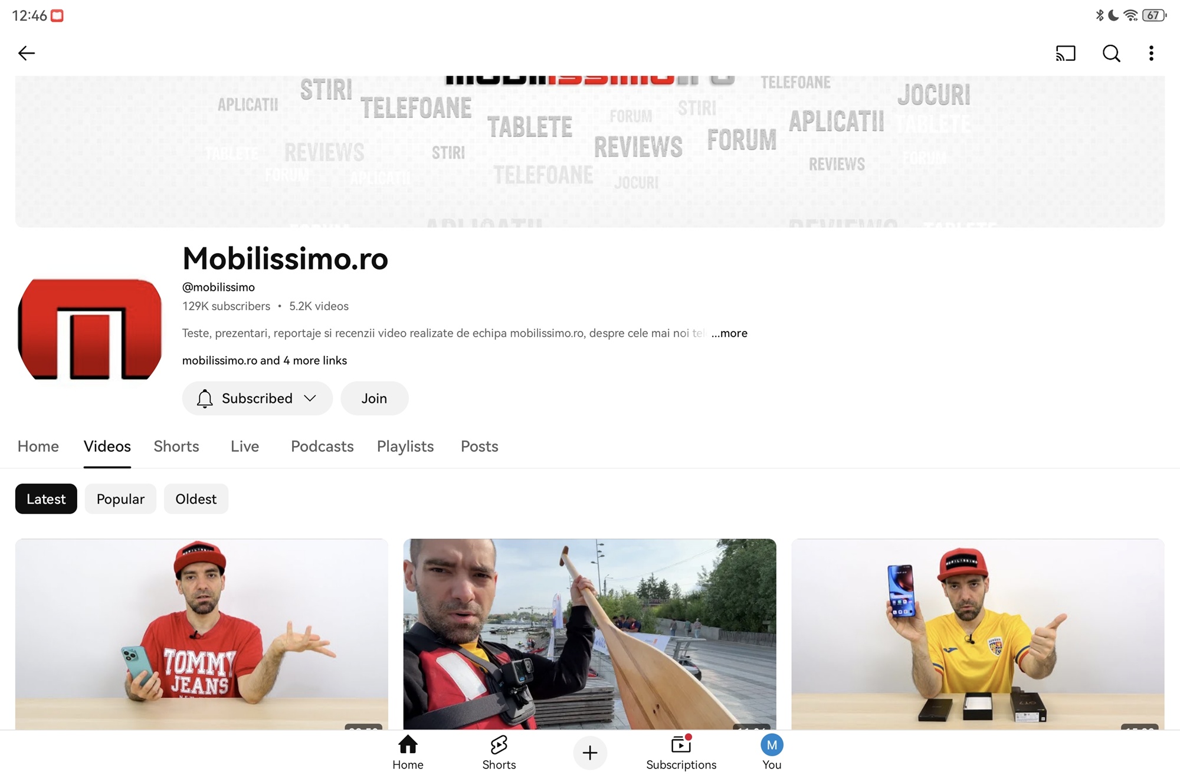
Task: Open the Cast to device icon
Action: pyautogui.click(x=1066, y=53)
